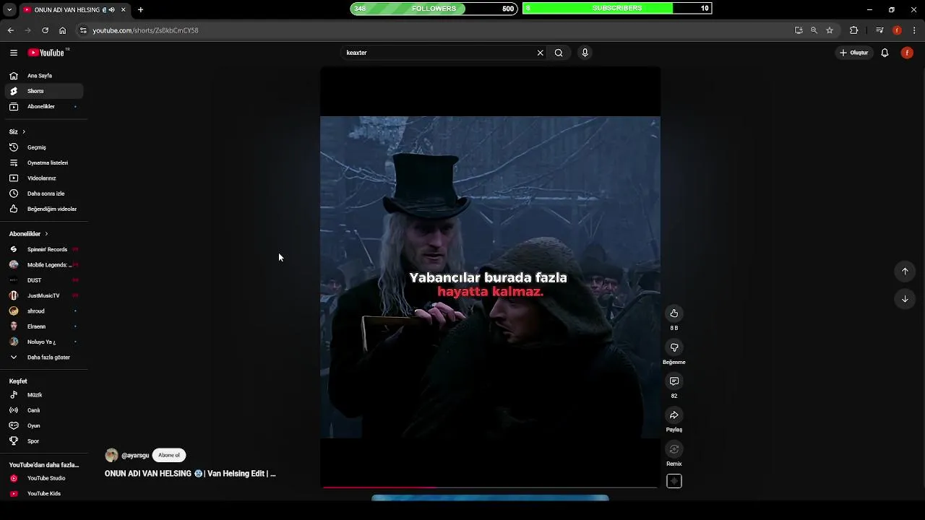925x520 pixels.
Task: Expand Abonelikler subscriptions heading
Action: click(x=28, y=234)
